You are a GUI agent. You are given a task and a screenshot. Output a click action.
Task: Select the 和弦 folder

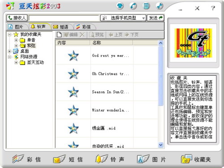(31, 45)
